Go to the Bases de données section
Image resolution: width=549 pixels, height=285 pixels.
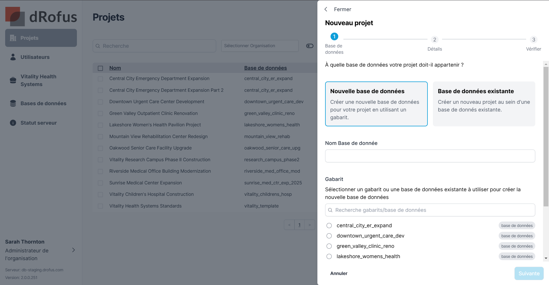coord(43,103)
